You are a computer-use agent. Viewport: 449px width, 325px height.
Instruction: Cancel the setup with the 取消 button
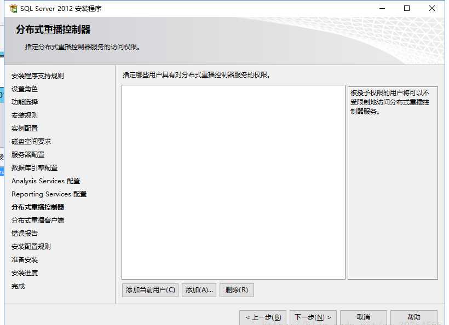coord(364,317)
